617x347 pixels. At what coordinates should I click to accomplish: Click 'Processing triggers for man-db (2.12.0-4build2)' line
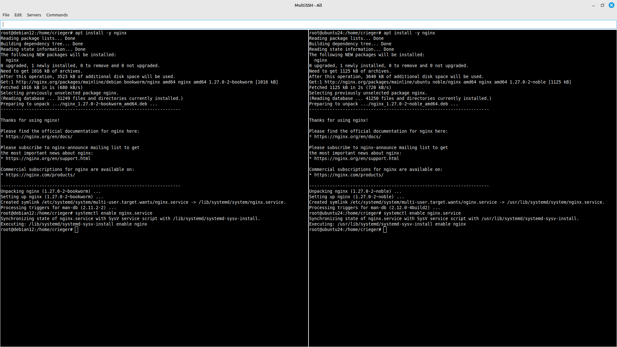click(x=375, y=208)
